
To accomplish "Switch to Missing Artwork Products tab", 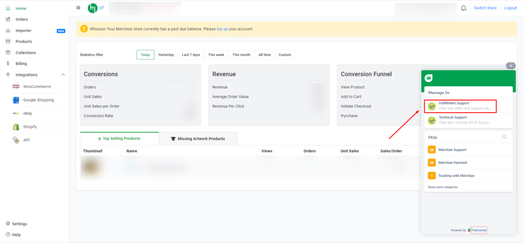I will 198,139.
